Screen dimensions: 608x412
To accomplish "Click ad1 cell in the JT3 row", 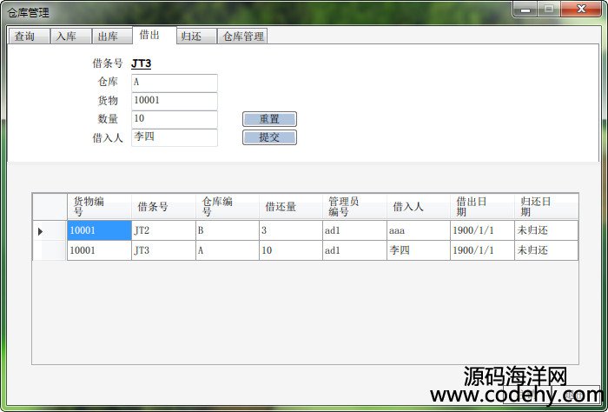I will [x=354, y=250].
